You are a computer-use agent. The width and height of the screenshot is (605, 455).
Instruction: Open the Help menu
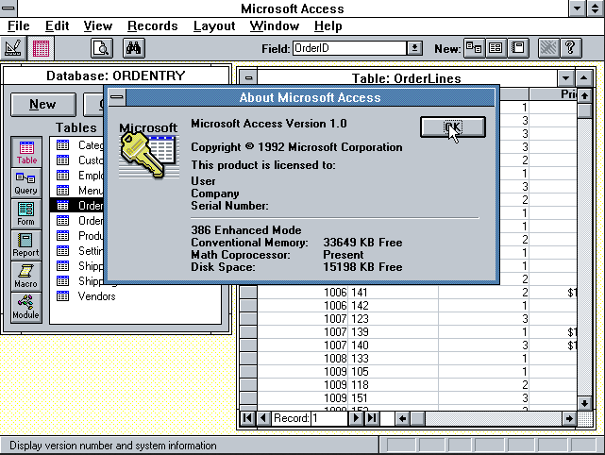point(328,26)
